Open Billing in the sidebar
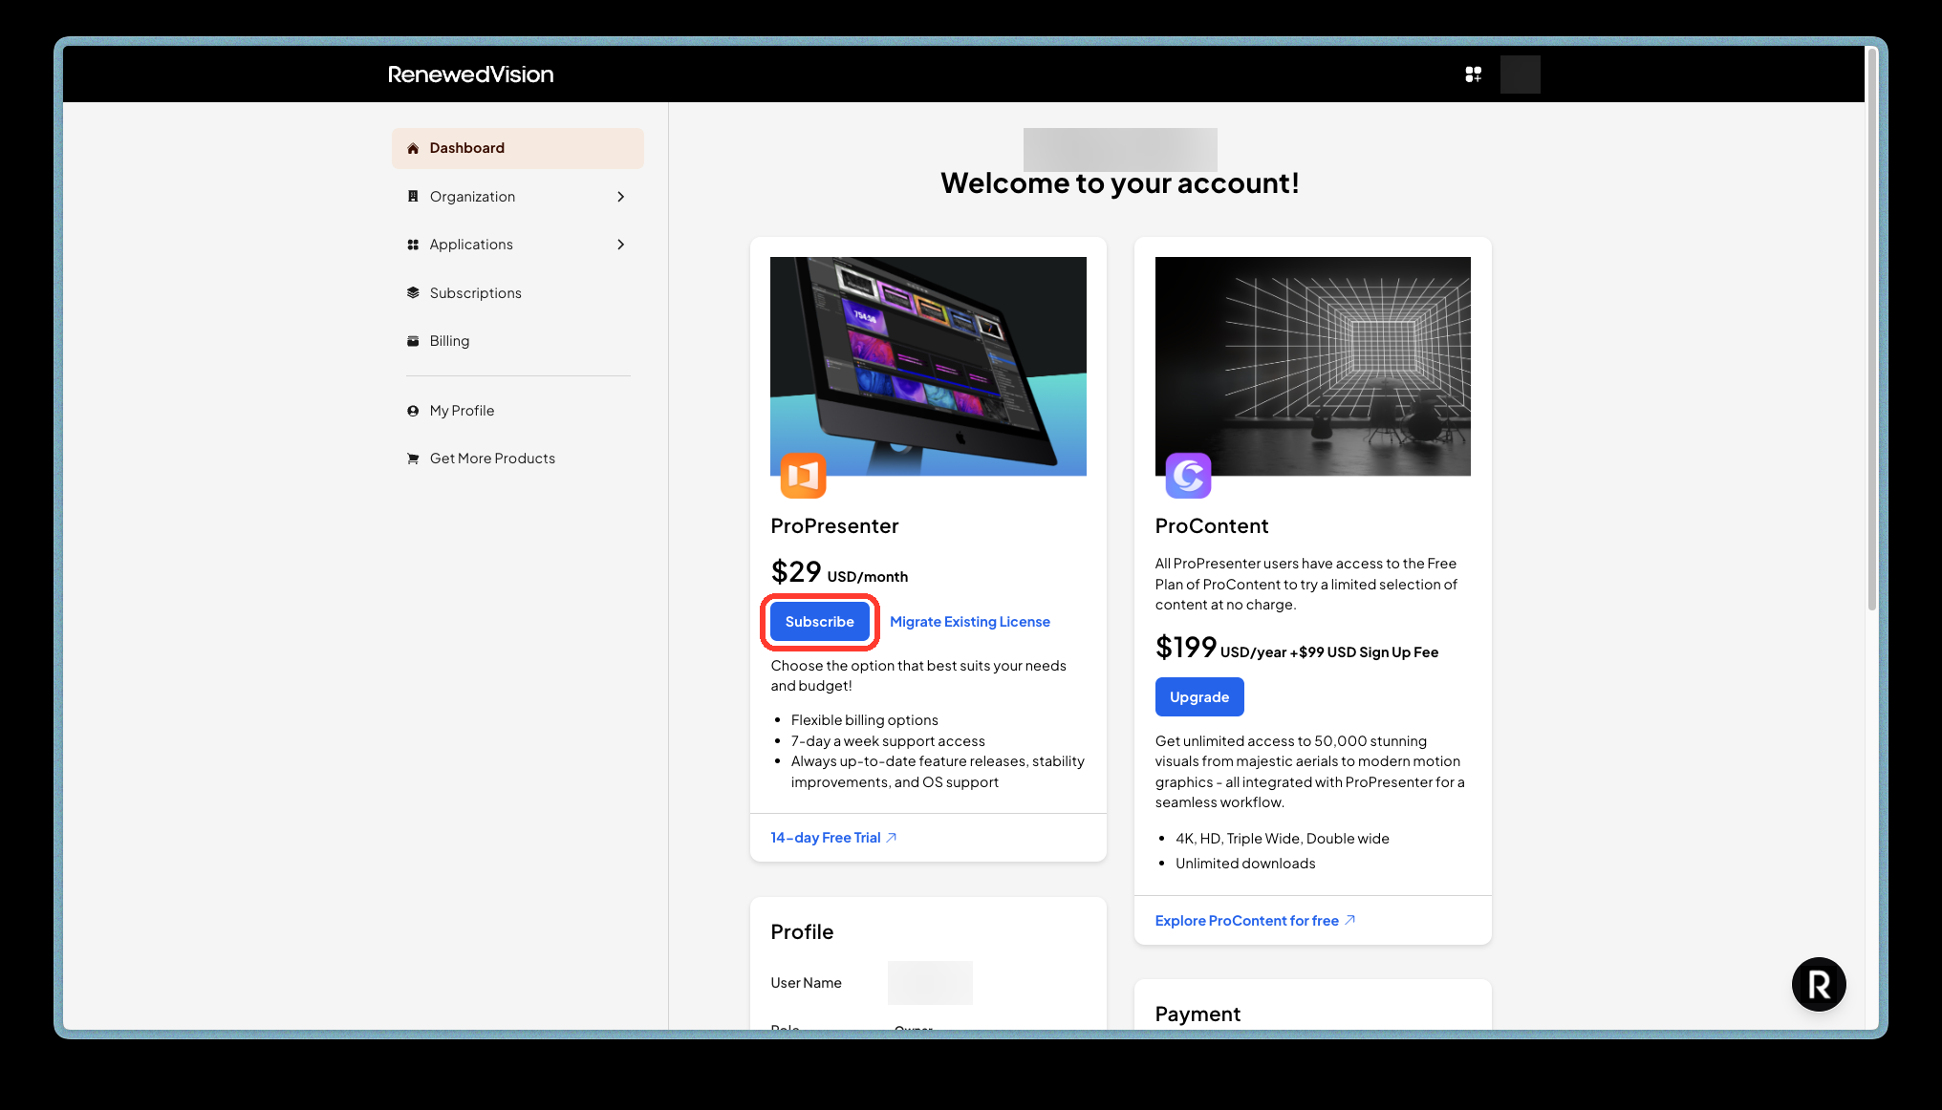The height and width of the screenshot is (1110, 1942). [517, 341]
